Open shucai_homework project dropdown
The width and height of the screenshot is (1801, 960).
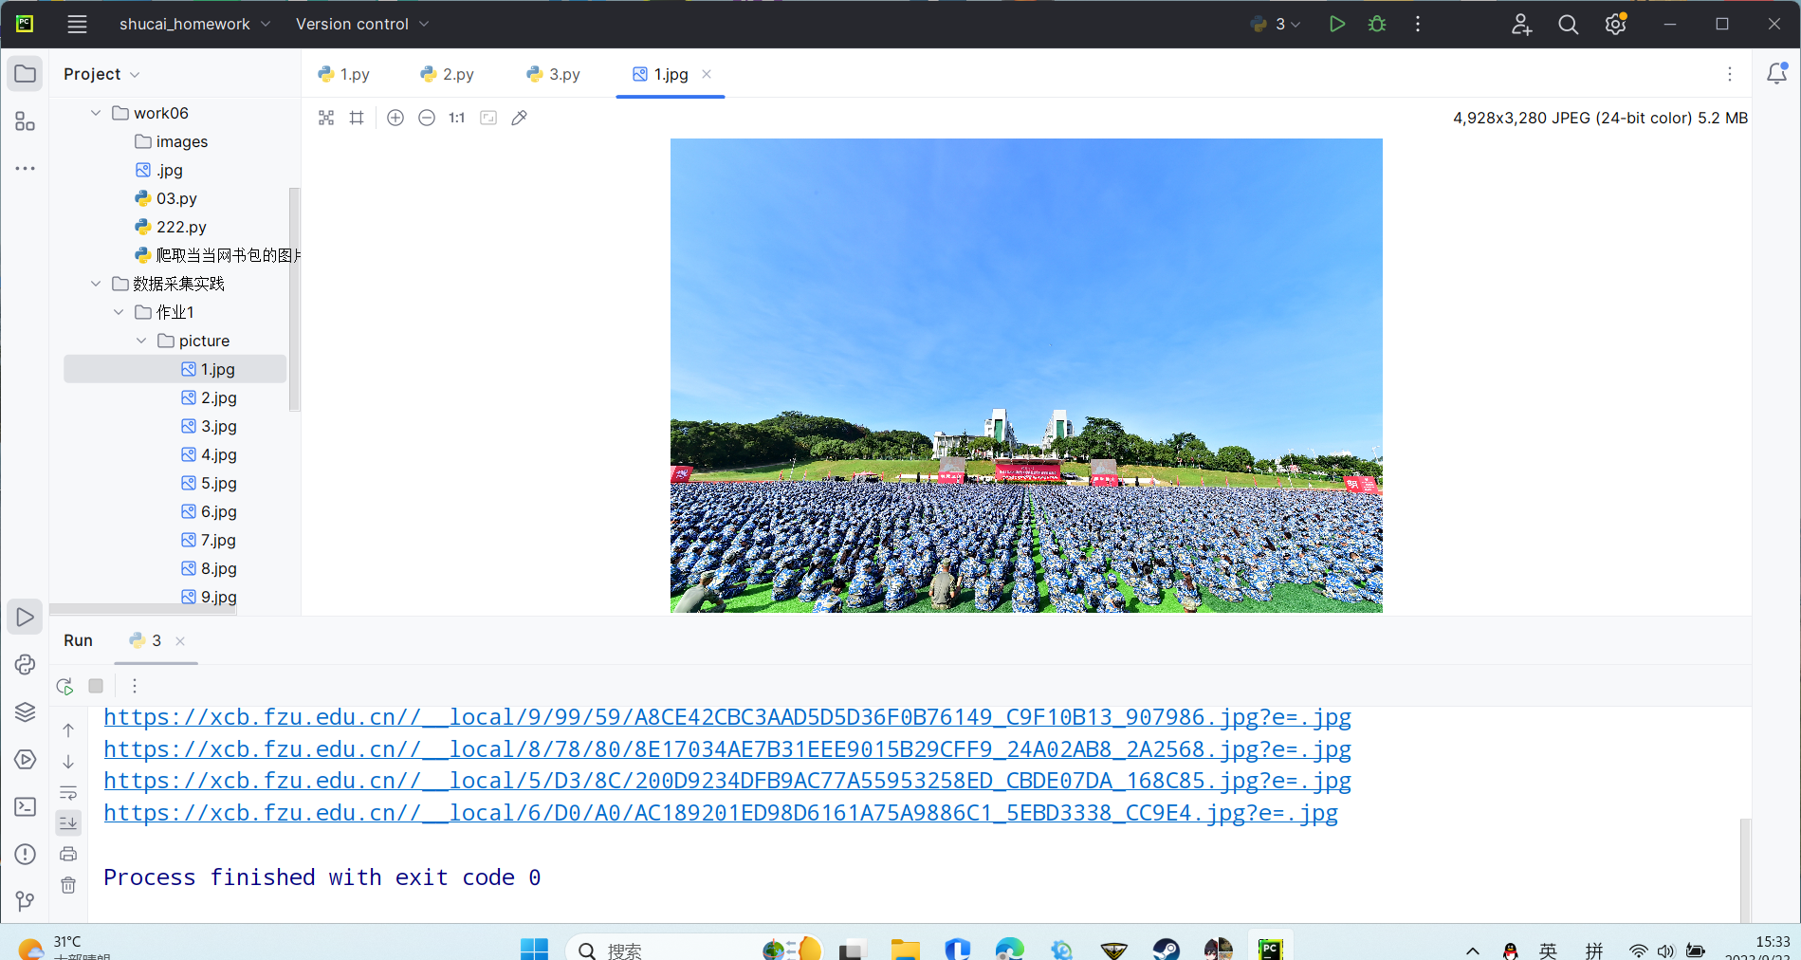[194, 24]
